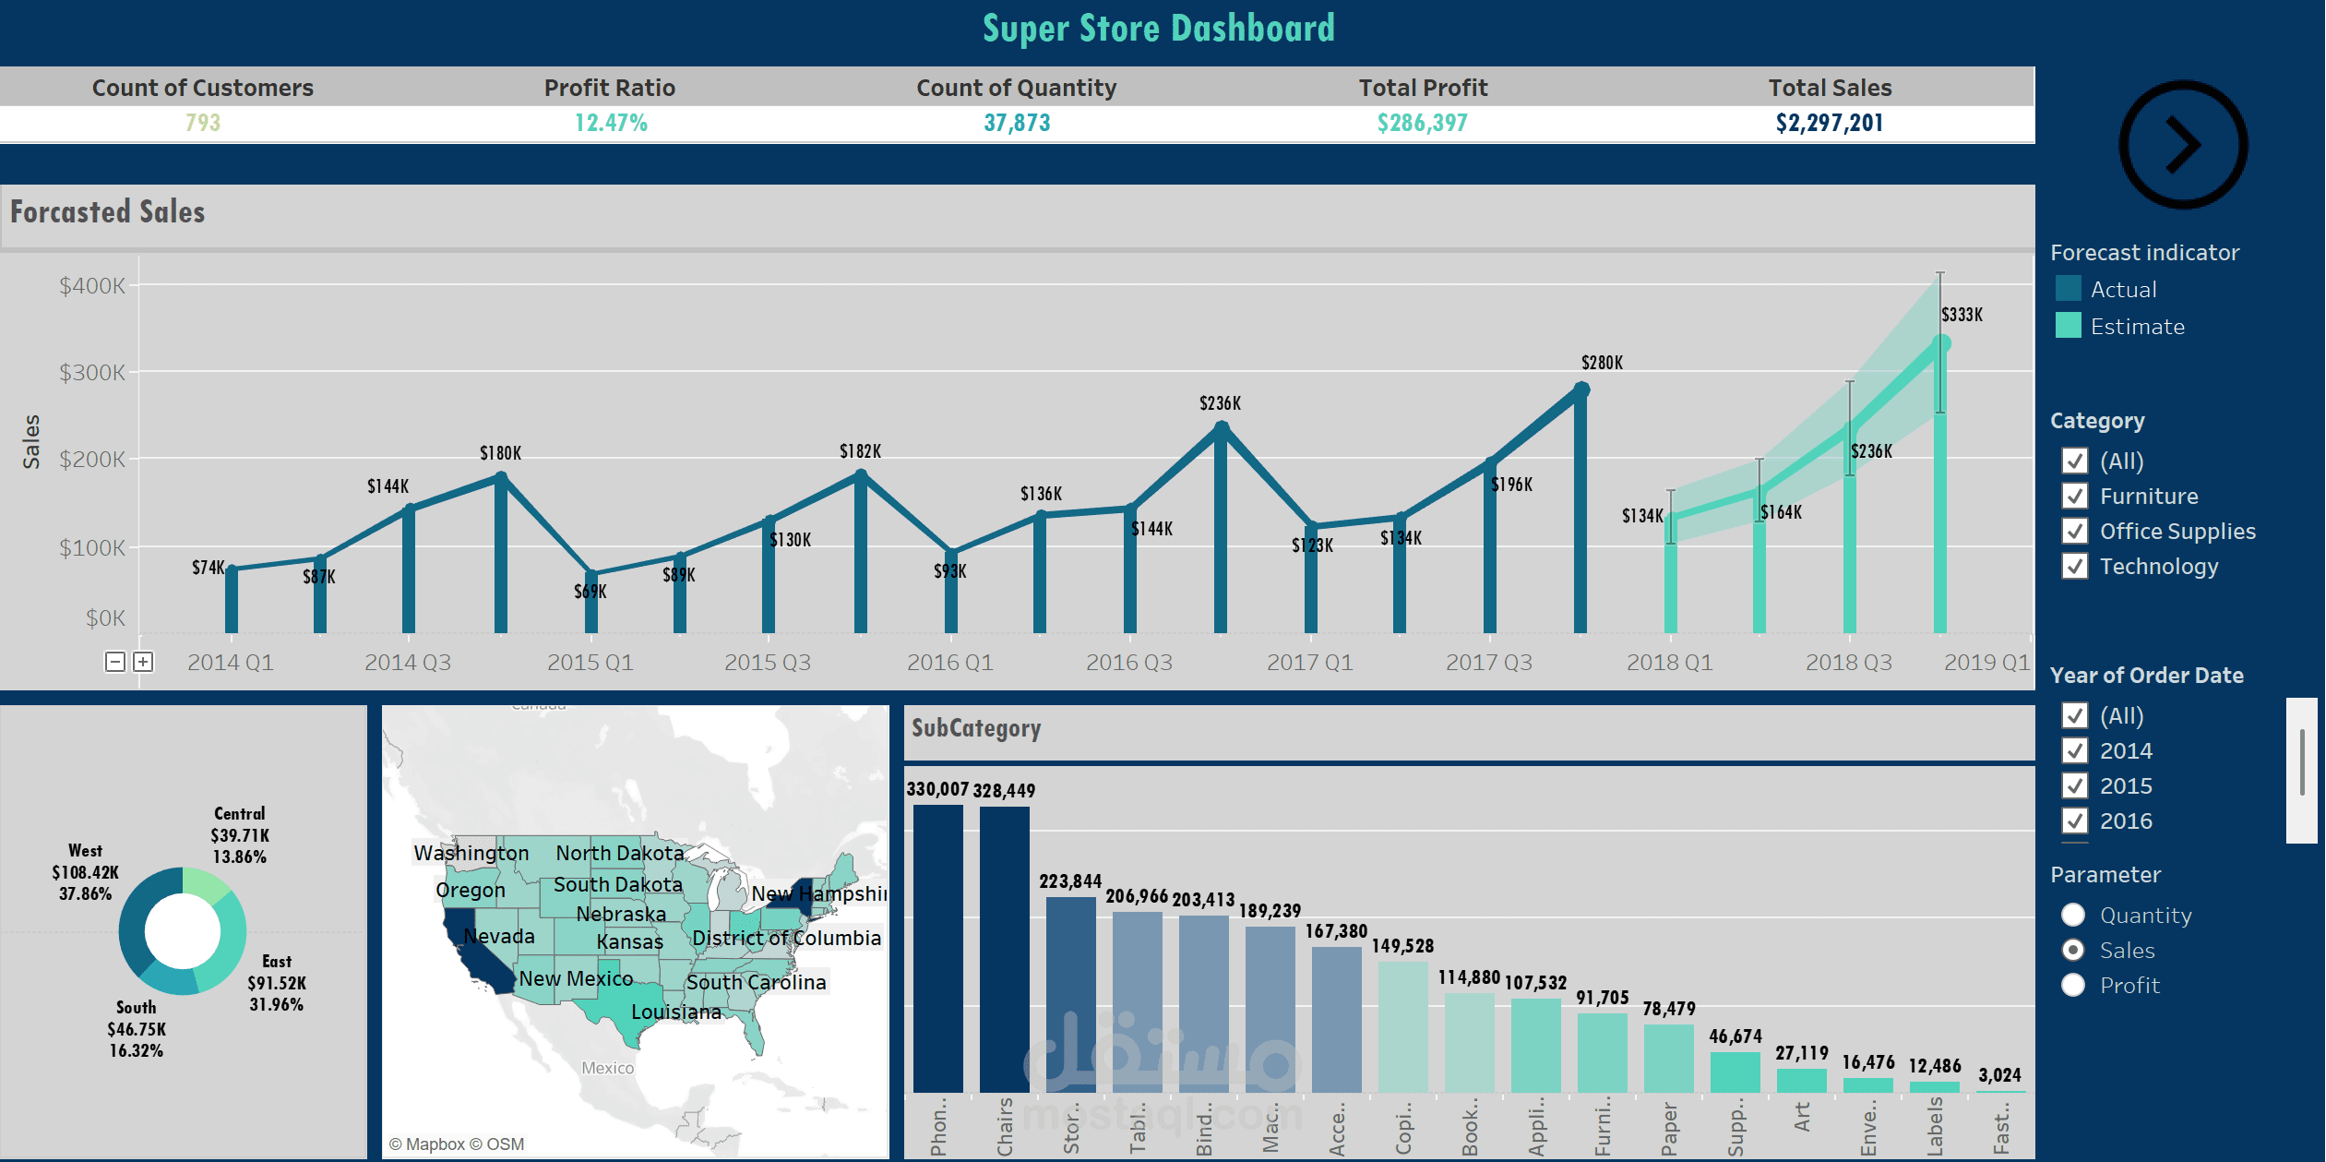Select the Sales parameter radio button
This screenshot has height=1162, width=2326.
click(2073, 950)
